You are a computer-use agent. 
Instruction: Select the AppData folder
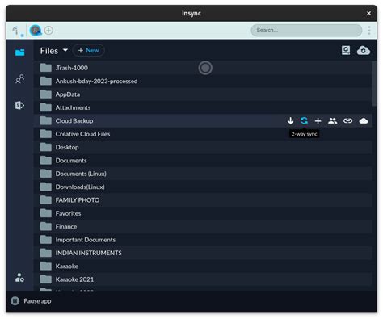click(203, 94)
